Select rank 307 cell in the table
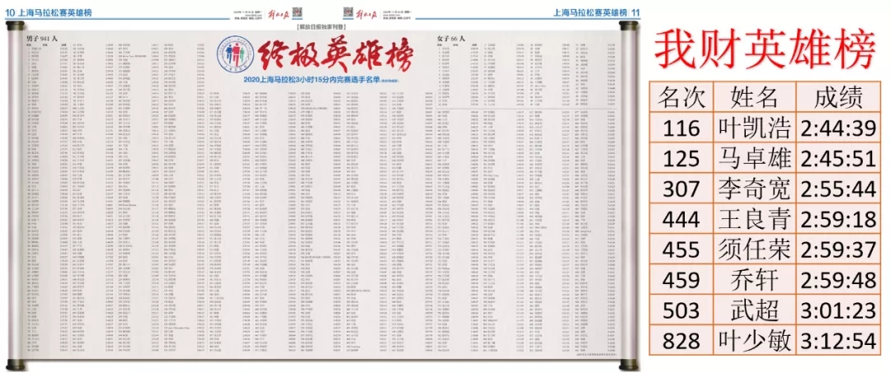 [x=681, y=189]
